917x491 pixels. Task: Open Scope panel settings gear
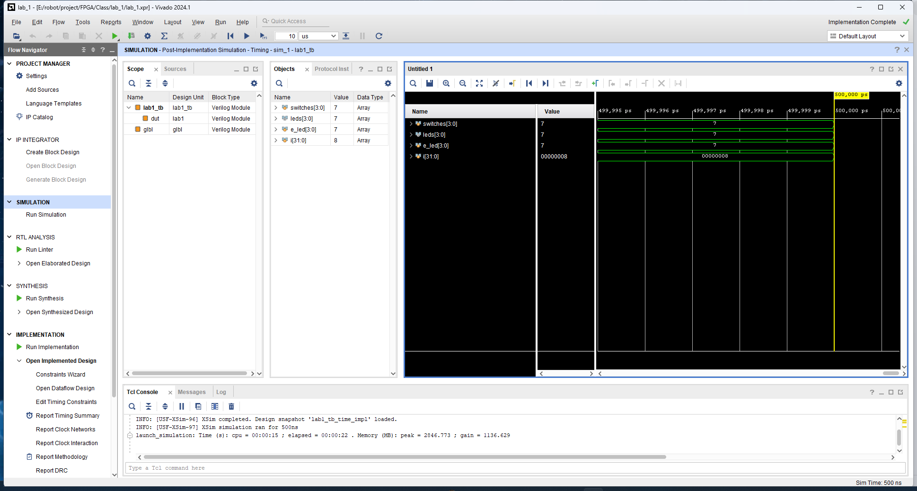pos(254,83)
